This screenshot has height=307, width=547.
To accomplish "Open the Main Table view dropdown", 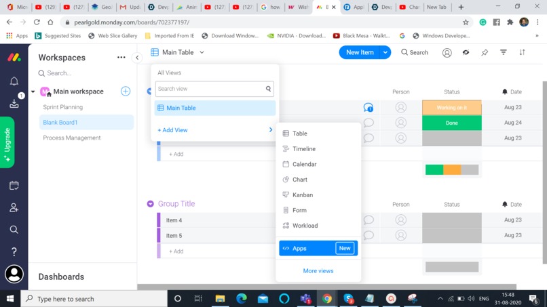I will pos(178,52).
